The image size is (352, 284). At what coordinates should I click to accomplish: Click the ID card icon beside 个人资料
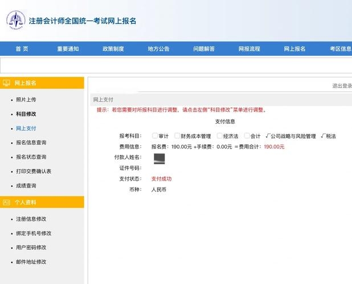click(x=6, y=202)
